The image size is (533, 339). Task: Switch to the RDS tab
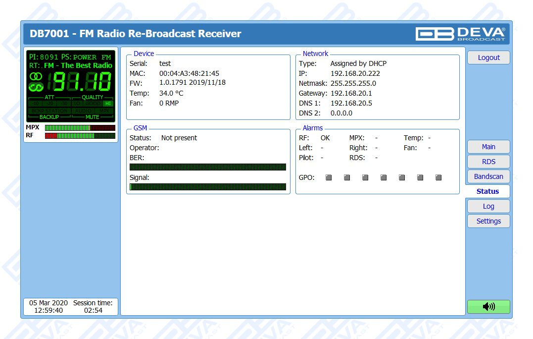tap(488, 162)
